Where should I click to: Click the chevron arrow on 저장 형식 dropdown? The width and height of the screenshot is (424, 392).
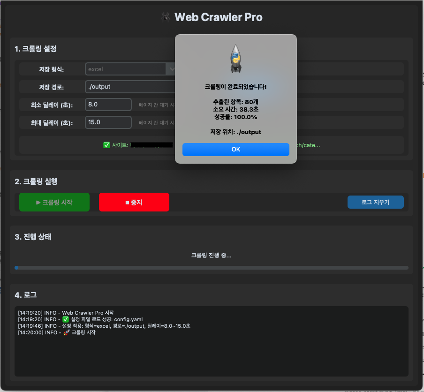[170, 69]
